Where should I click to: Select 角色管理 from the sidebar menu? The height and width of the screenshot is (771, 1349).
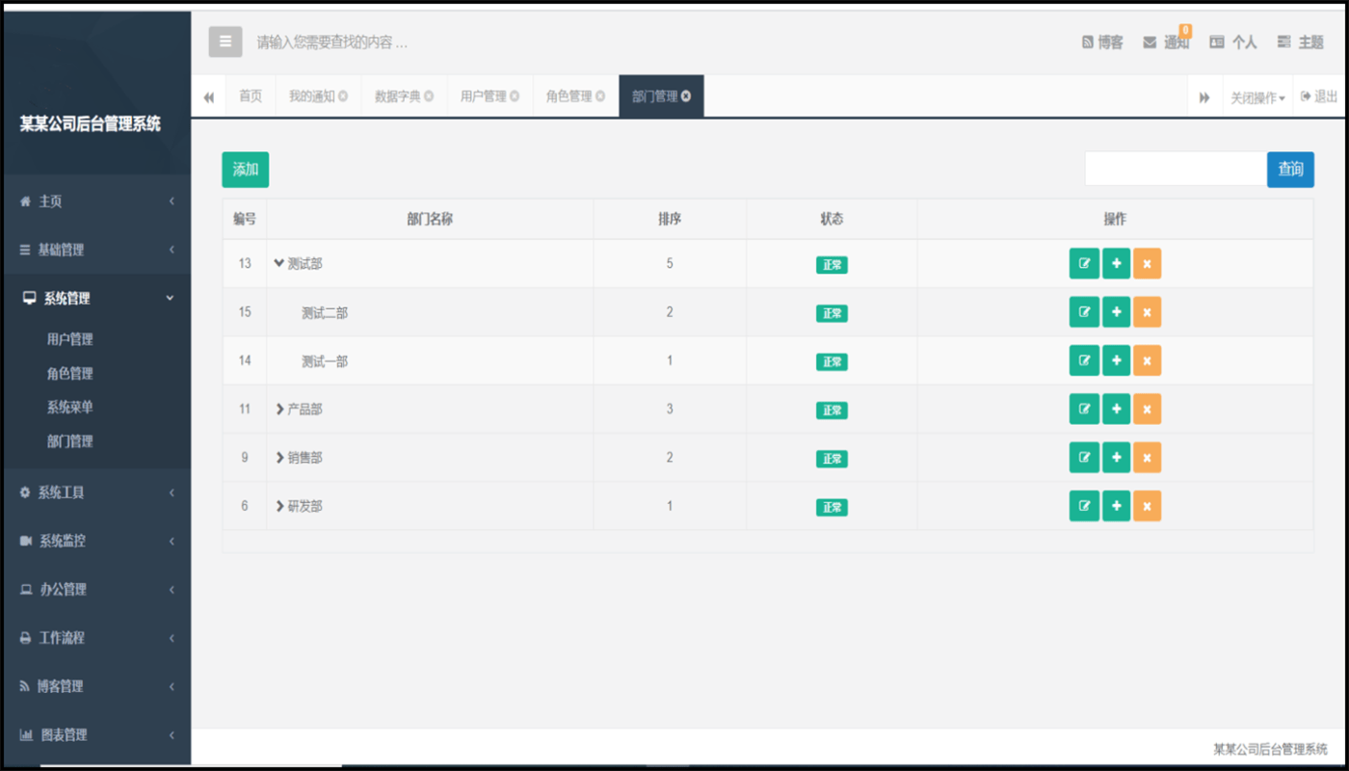(x=68, y=373)
